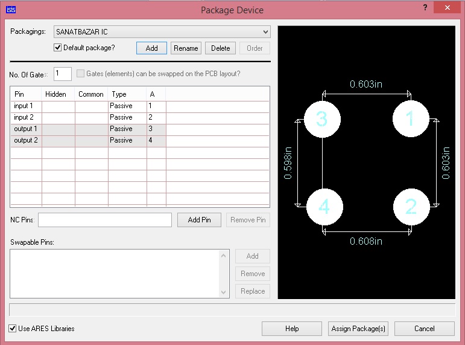This screenshot has height=345, width=465.
Task: Click the Rename button
Action: [x=186, y=48]
